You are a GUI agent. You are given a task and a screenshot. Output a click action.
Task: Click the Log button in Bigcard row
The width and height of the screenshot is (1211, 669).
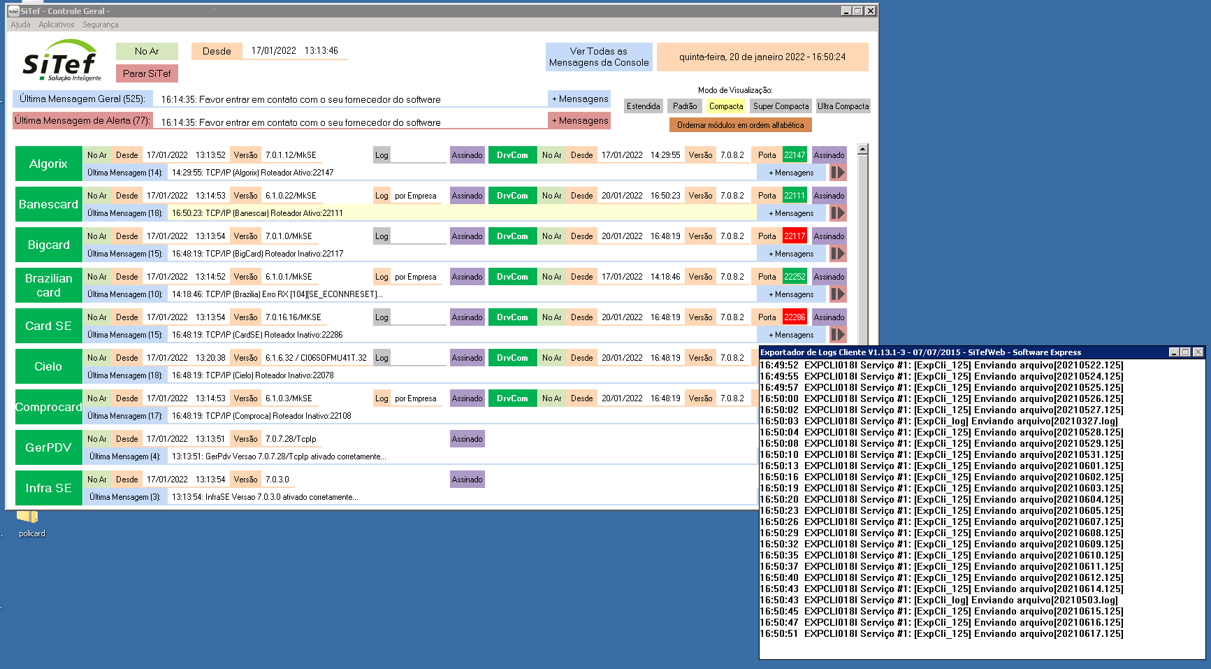pyautogui.click(x=382, y=236)
